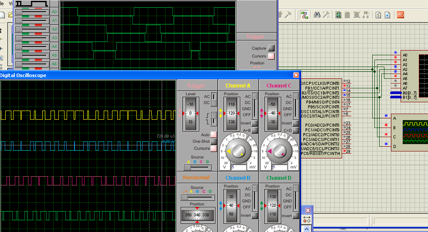Click the Design Explorer chip document icon

(339, 15)
